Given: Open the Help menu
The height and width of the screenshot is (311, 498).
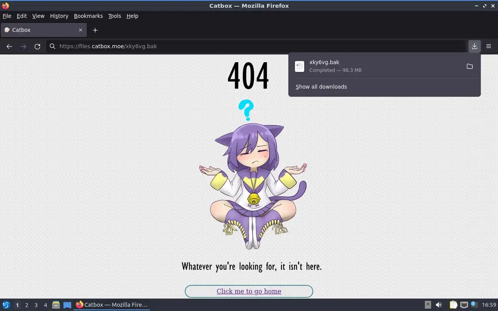Looking at the screenshot, I should tap(132, 16).
